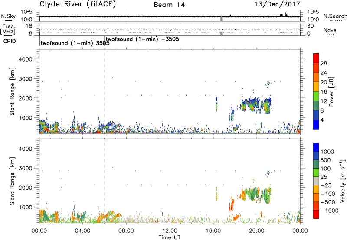Select the "N.Sky" legend label
The image size is (347, 240).
tap(8, 16)
